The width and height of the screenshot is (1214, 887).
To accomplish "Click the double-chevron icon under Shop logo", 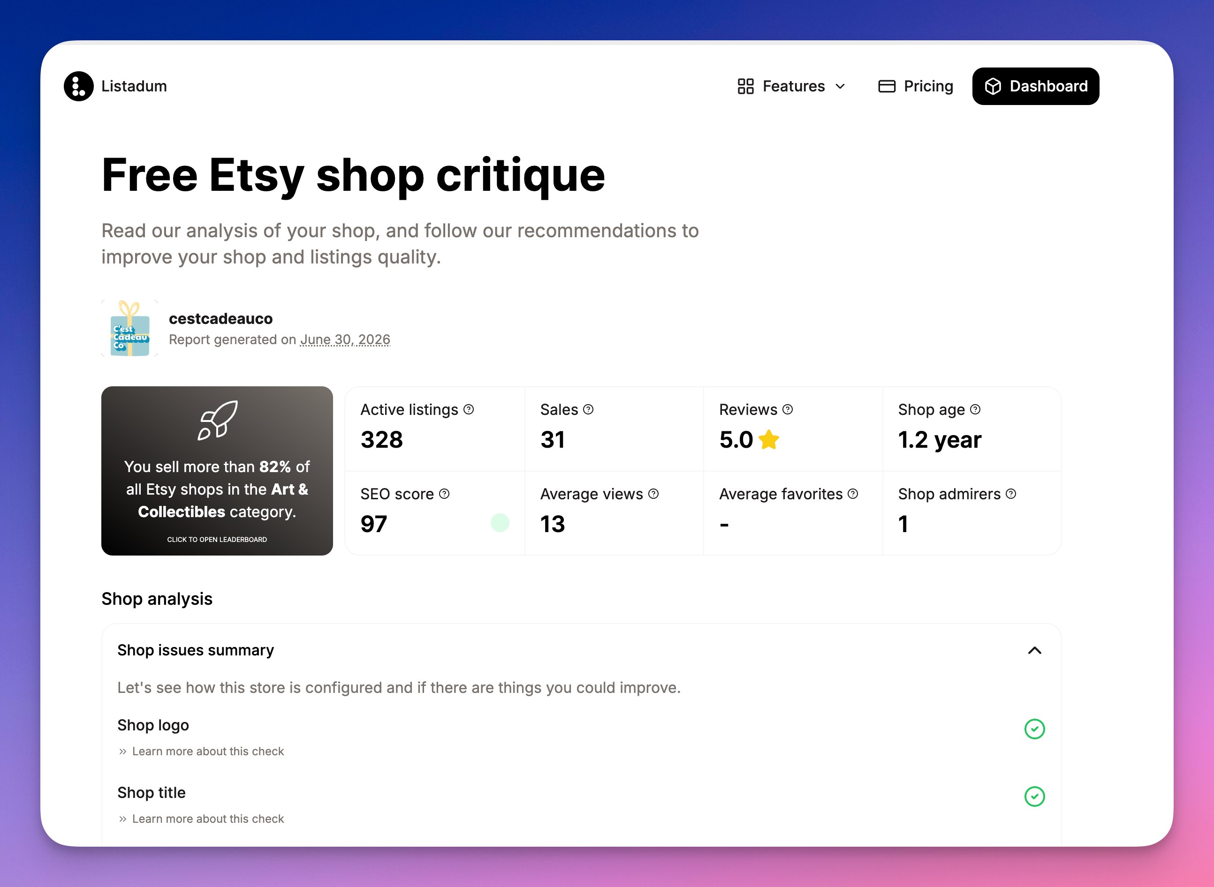I will point(122,751).
